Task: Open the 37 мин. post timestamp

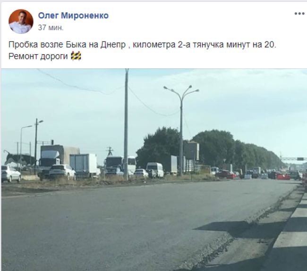Action: 51,27
